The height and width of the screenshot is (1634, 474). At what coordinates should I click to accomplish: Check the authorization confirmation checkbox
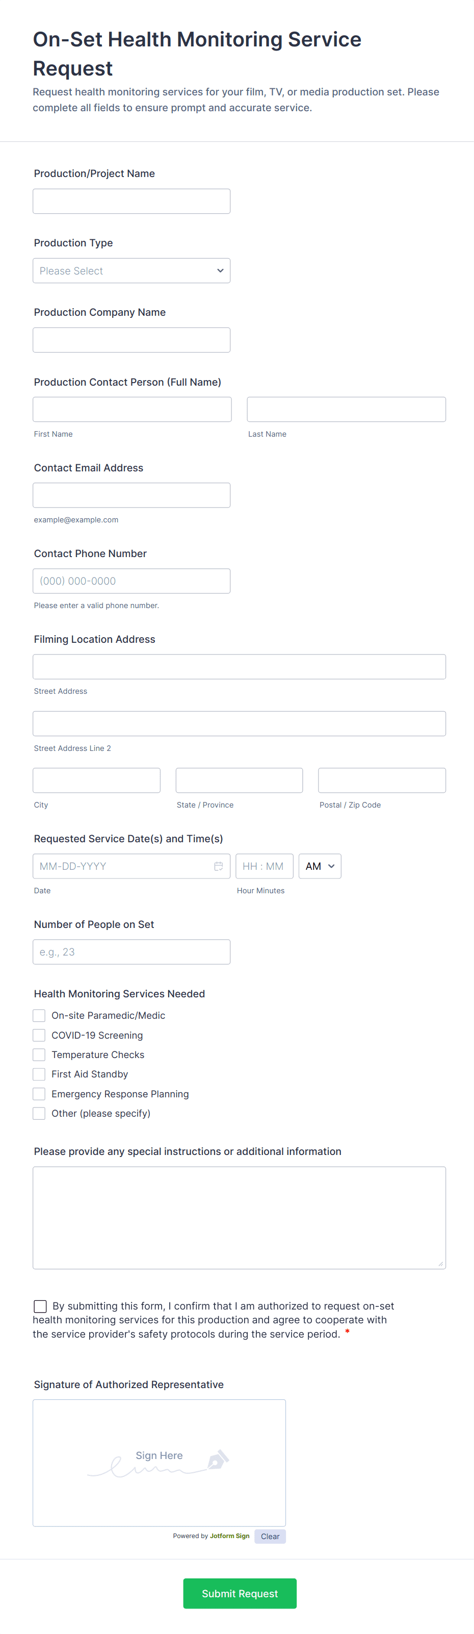click(x=40, y=1306)
